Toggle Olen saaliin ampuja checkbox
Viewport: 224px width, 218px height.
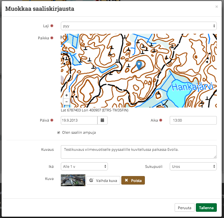59,132
